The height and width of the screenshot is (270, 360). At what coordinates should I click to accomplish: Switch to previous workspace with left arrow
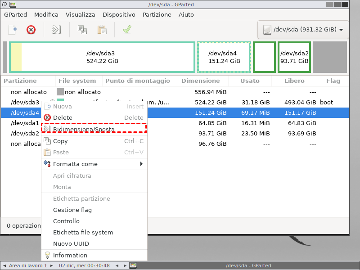[x=4, y=265]
